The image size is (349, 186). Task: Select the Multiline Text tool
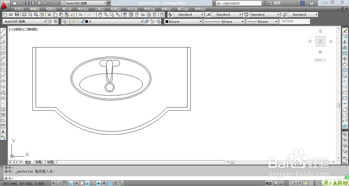(x=3, y=132)
